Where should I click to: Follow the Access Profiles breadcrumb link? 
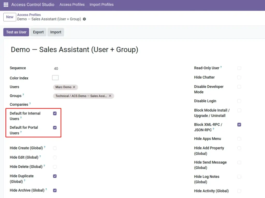29,15
